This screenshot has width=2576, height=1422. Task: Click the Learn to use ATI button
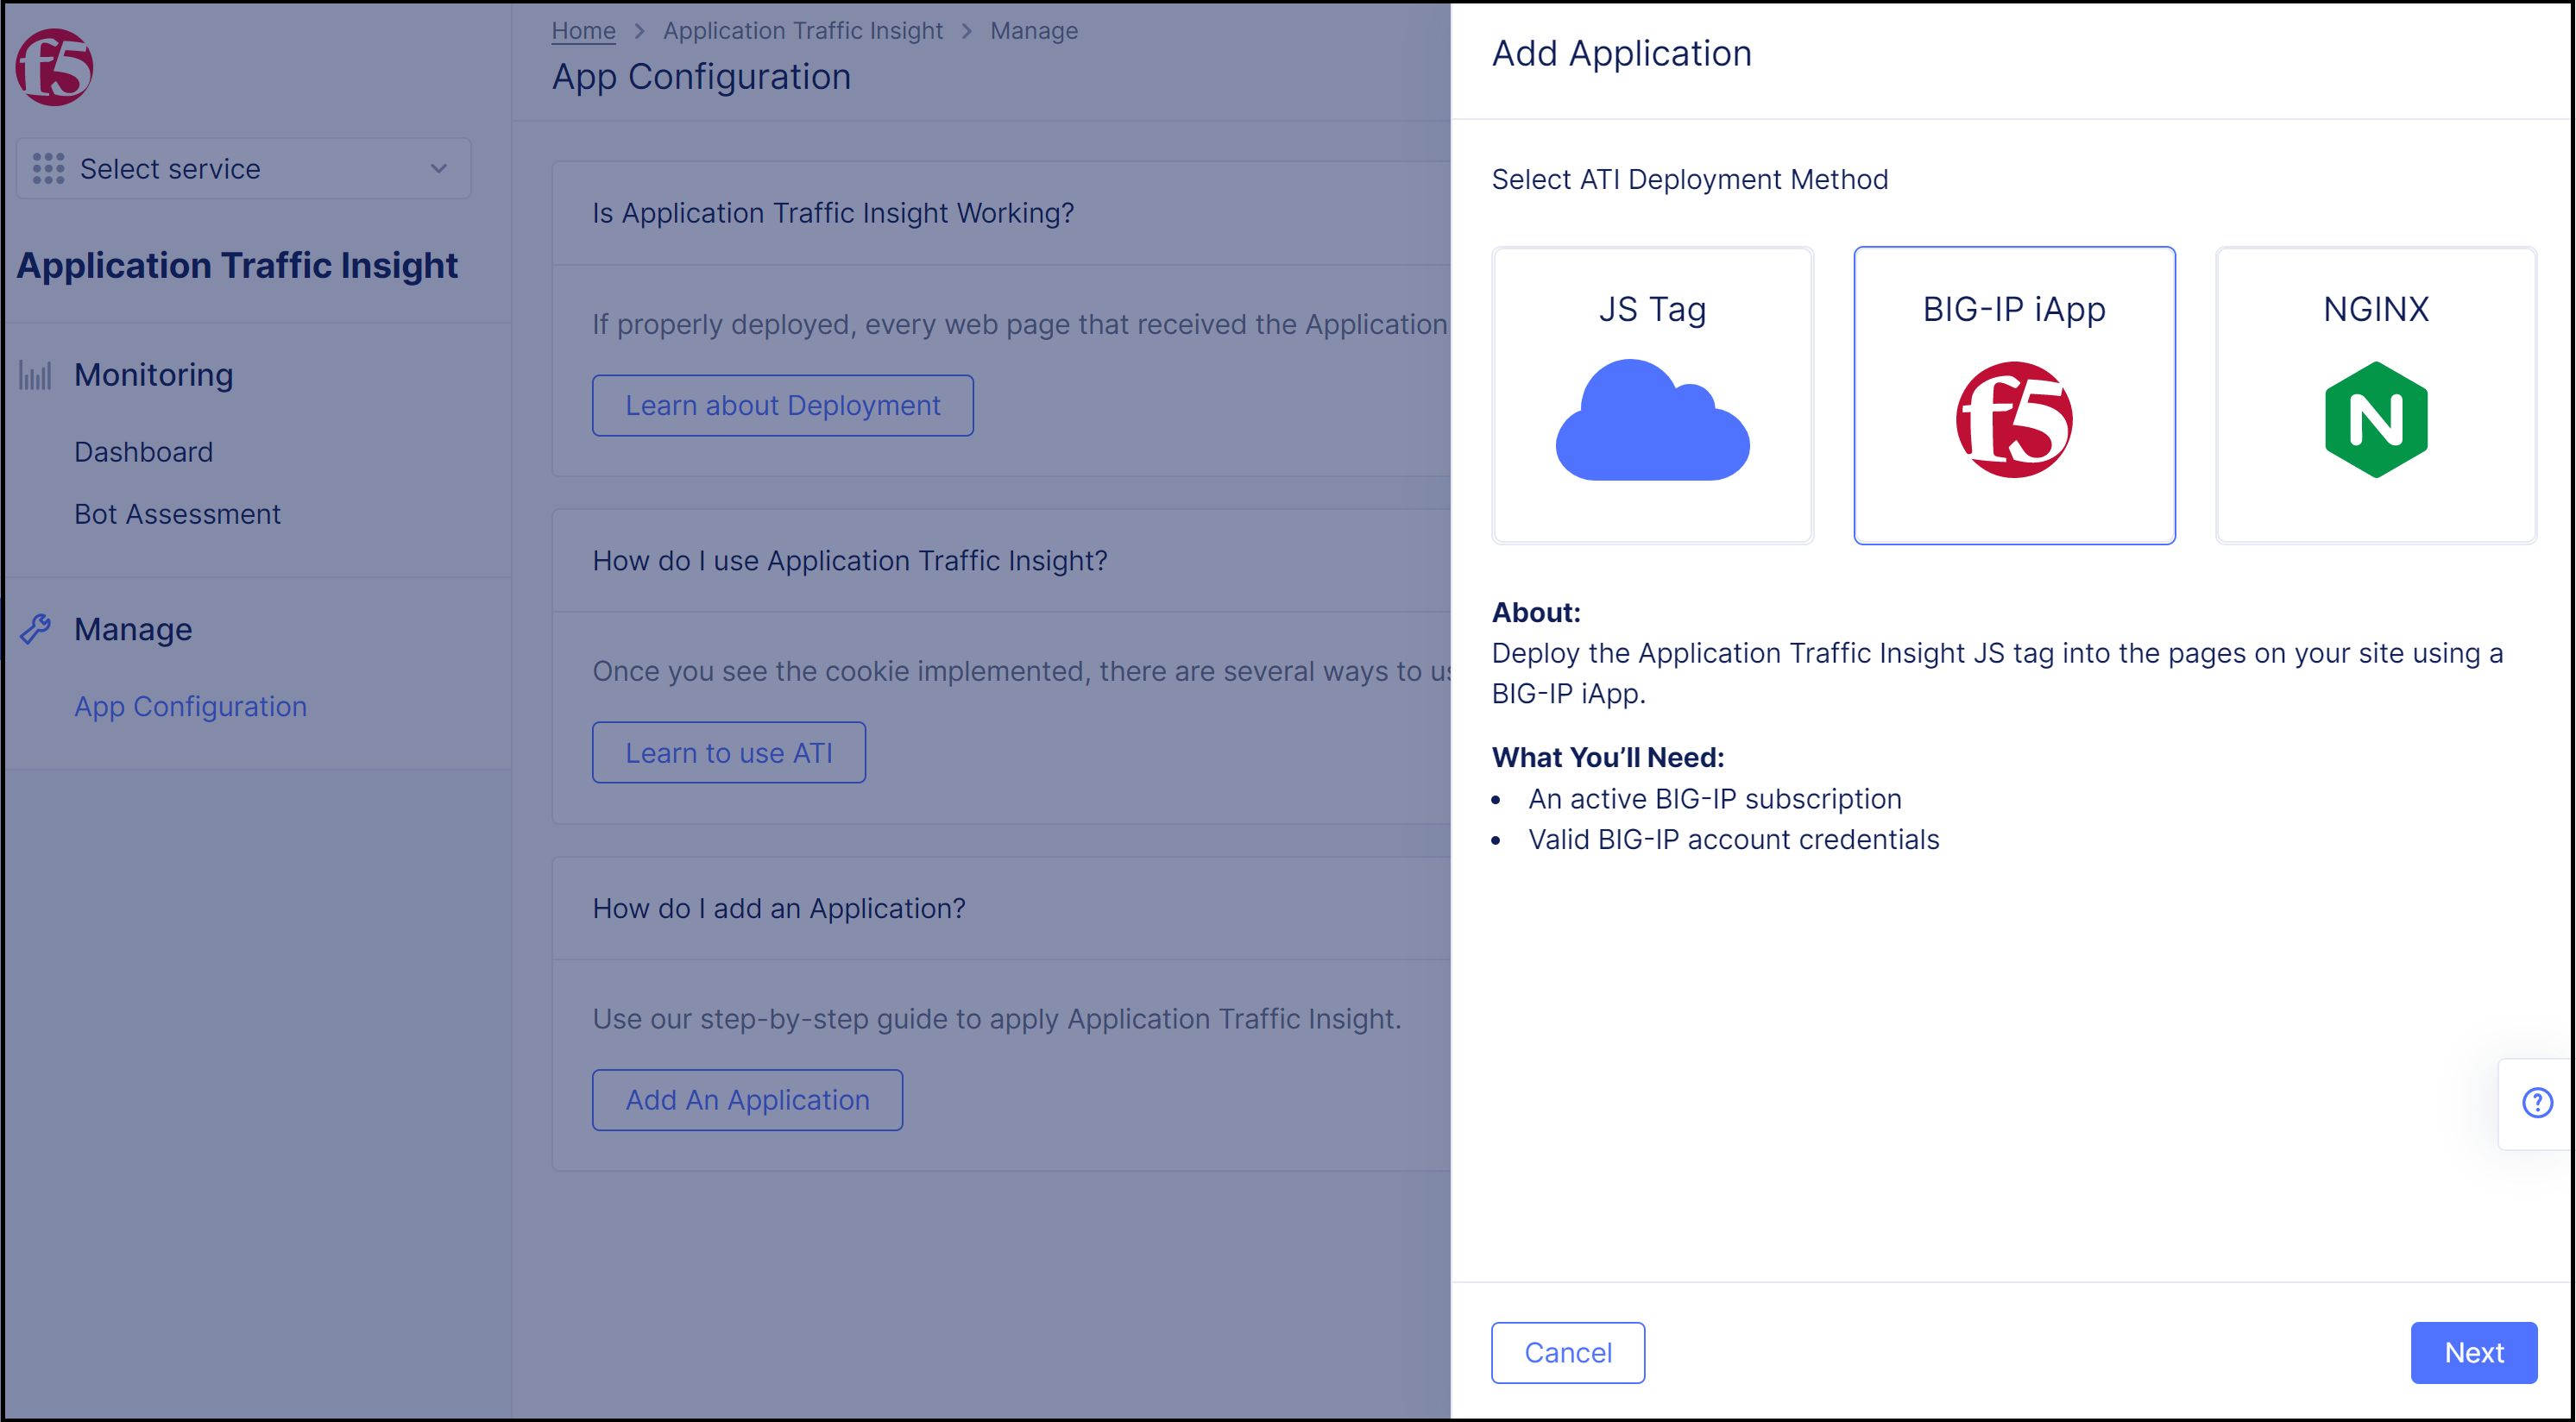729,752
